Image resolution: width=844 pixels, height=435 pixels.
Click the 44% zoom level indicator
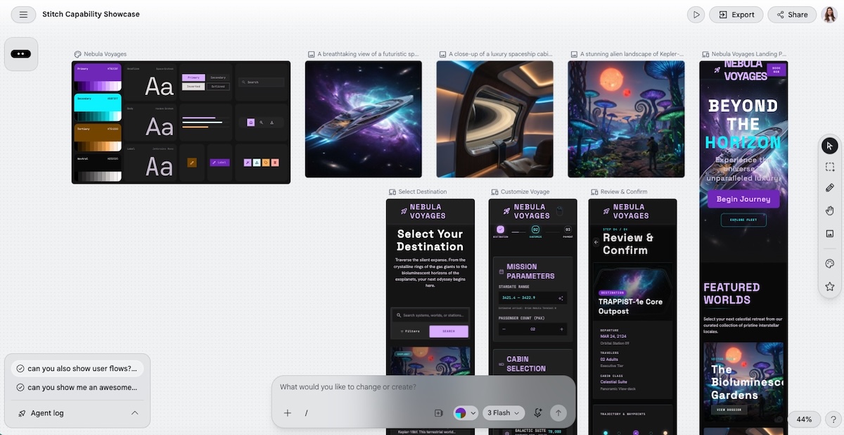(804, 419)
